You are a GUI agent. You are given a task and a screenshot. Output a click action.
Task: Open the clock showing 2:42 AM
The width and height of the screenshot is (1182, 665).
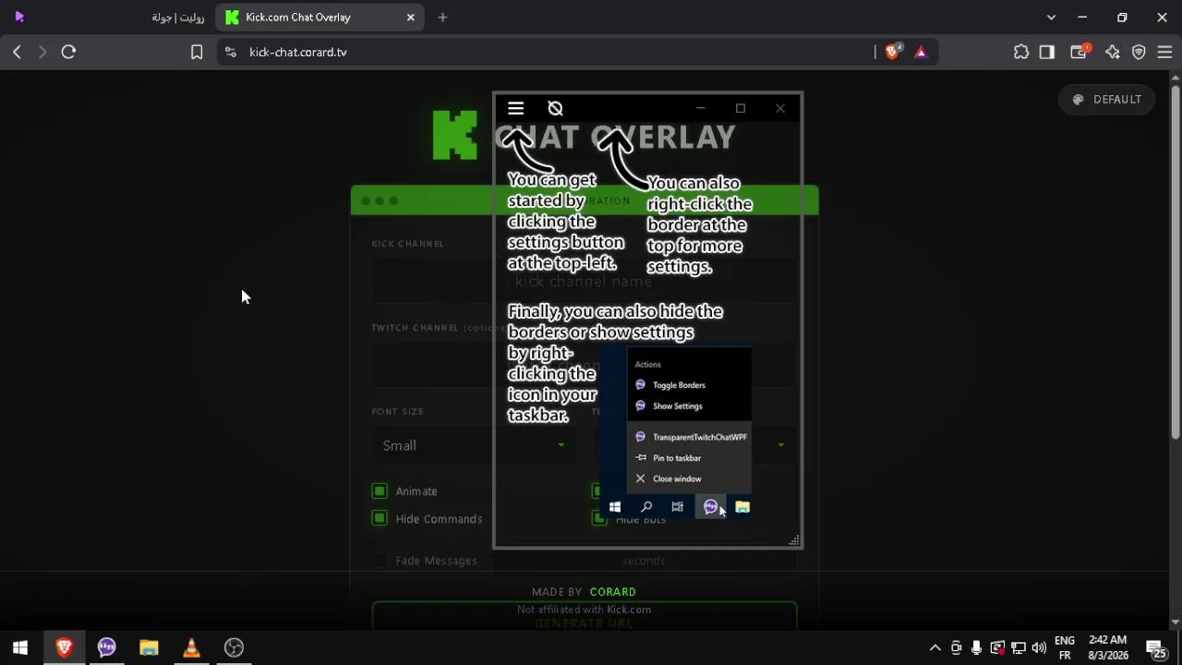click(x=1108, y=647)
